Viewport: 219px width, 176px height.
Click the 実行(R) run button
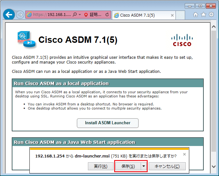point(101,166)
